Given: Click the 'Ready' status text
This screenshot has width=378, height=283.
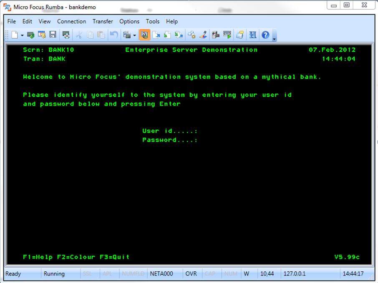Looking at the screenshot, I should (x=13, y=274).
